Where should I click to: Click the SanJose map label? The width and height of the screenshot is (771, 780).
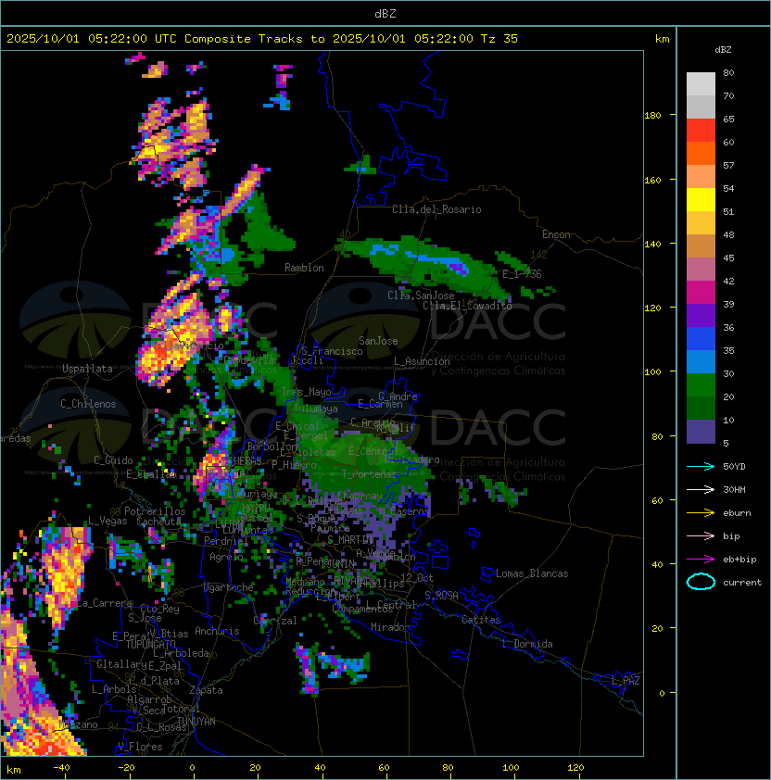click(x=378, y=341)
